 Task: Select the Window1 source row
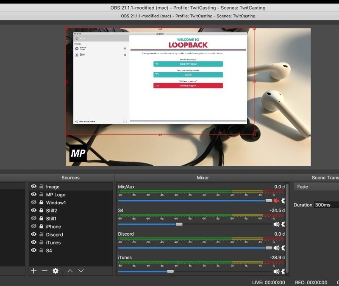(71, 203)
